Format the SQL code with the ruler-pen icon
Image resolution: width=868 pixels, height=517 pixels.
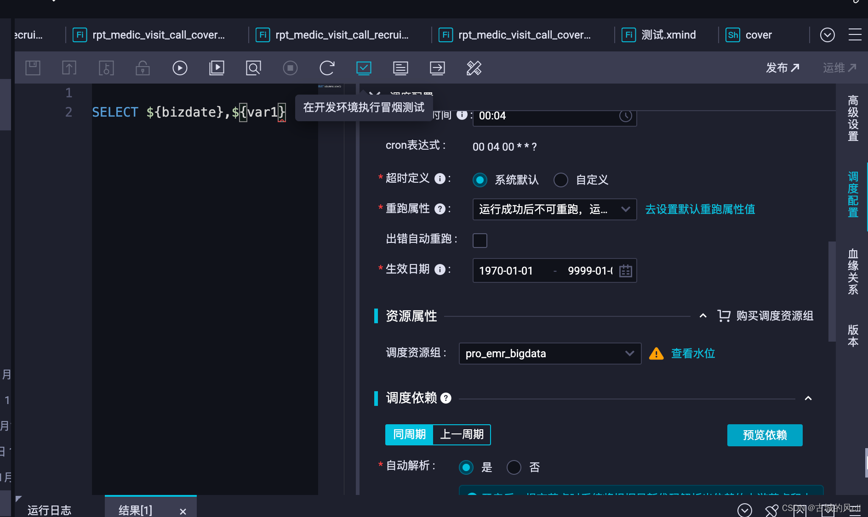point(473,67)
